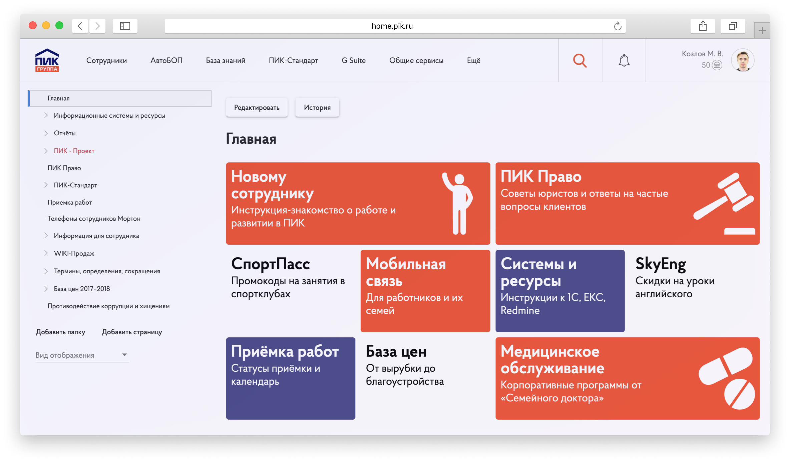Screen dimensions: 790x462
Task: Open the Приёмка работ card
Action: 291,378
